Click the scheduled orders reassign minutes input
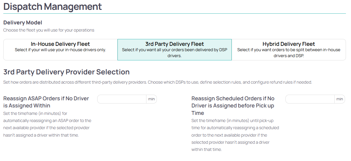Image resolution: width=351 pixels, height=161 pixels. (310, 99)
